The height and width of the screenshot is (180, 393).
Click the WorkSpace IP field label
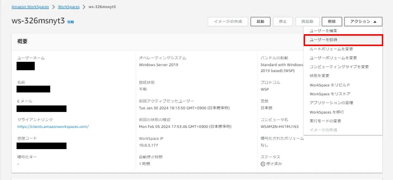coord(151,138)
